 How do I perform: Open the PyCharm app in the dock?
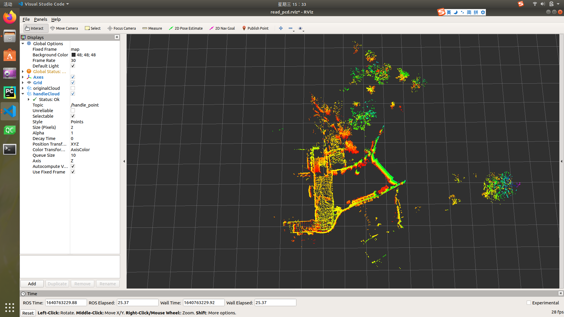[10, 92]
